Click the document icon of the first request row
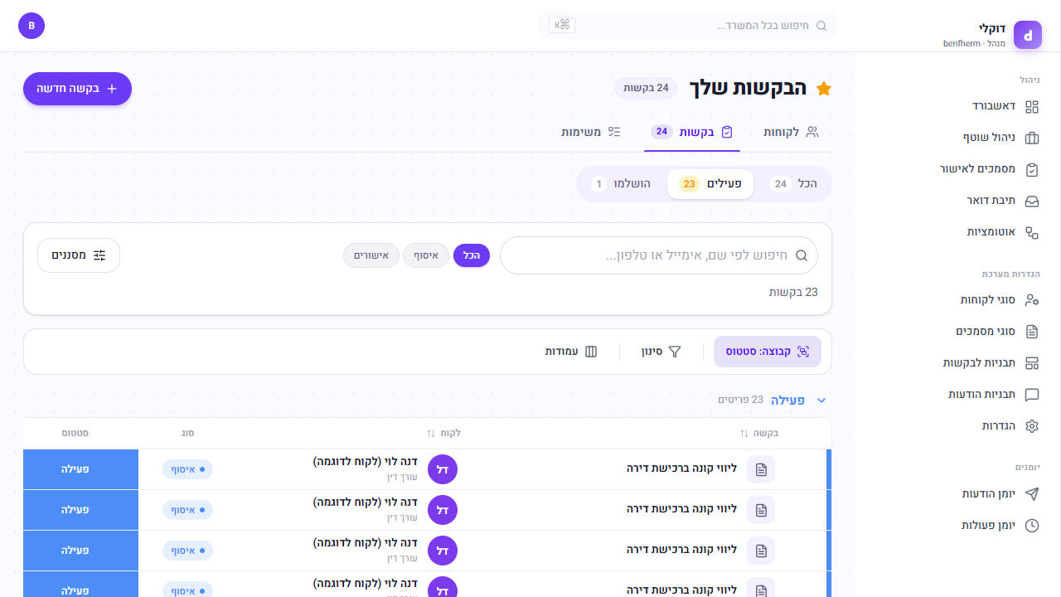The width and height of the screenshot is (1061, 597). point(761,469)
